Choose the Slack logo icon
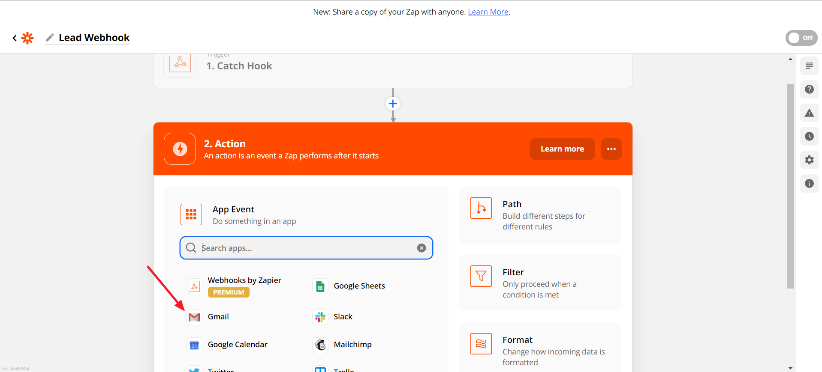The height and width of the screenshot is (372, 822). tap(320, 317)
